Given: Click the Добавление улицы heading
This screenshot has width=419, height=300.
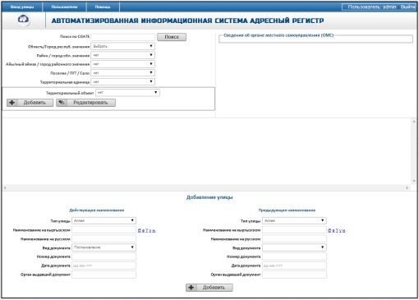Looking at the screenshot, I should tap(209, 197).
